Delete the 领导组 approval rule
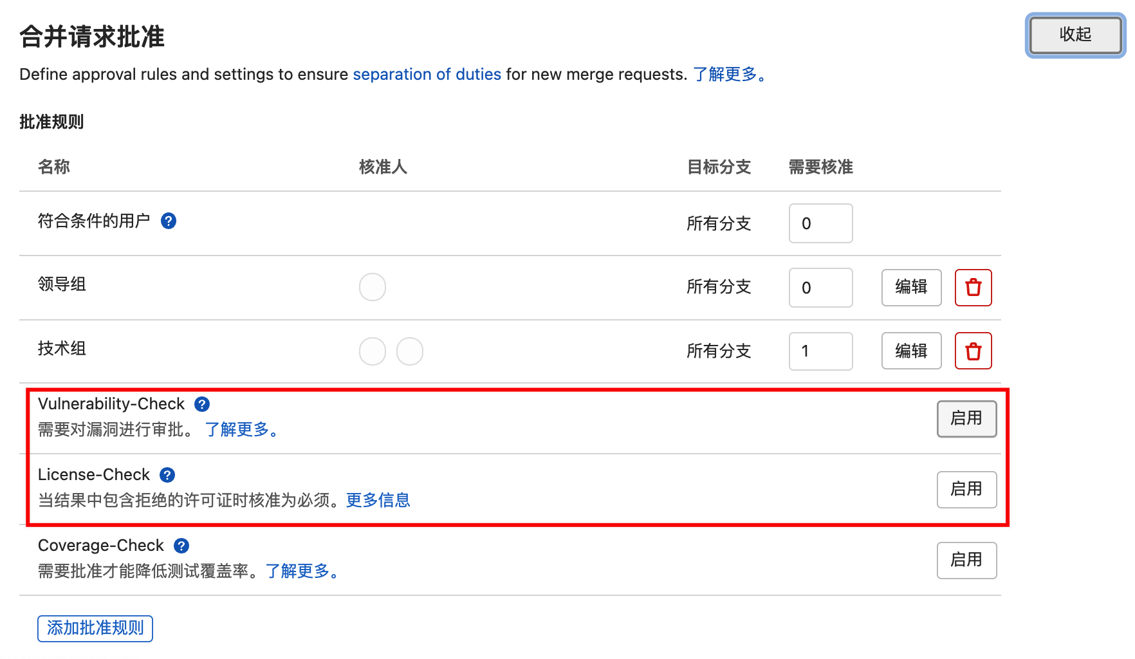1135x659 pixels. click(973, 287)
